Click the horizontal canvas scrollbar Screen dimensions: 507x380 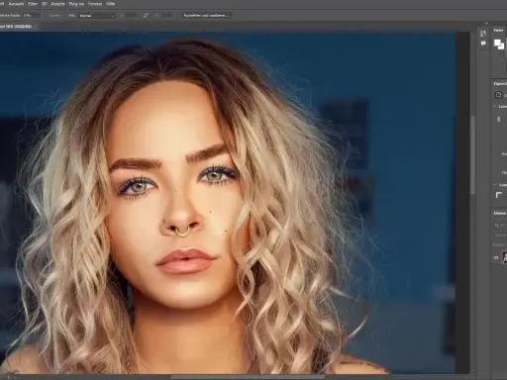tap(248, 377)
